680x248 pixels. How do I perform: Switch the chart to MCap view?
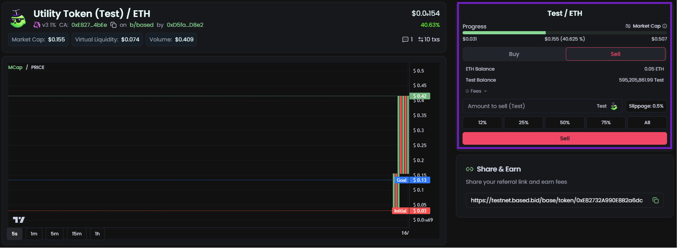pyautogui.click(x=15, y=67)
